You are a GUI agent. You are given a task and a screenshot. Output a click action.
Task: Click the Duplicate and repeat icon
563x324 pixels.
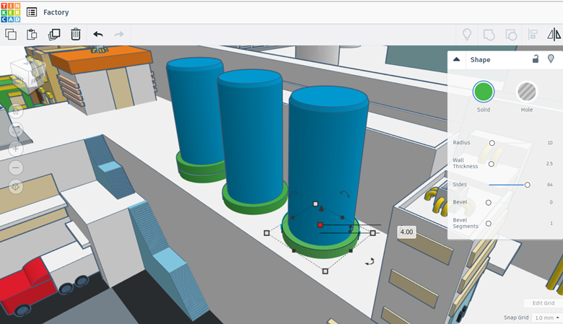(54, 35)
